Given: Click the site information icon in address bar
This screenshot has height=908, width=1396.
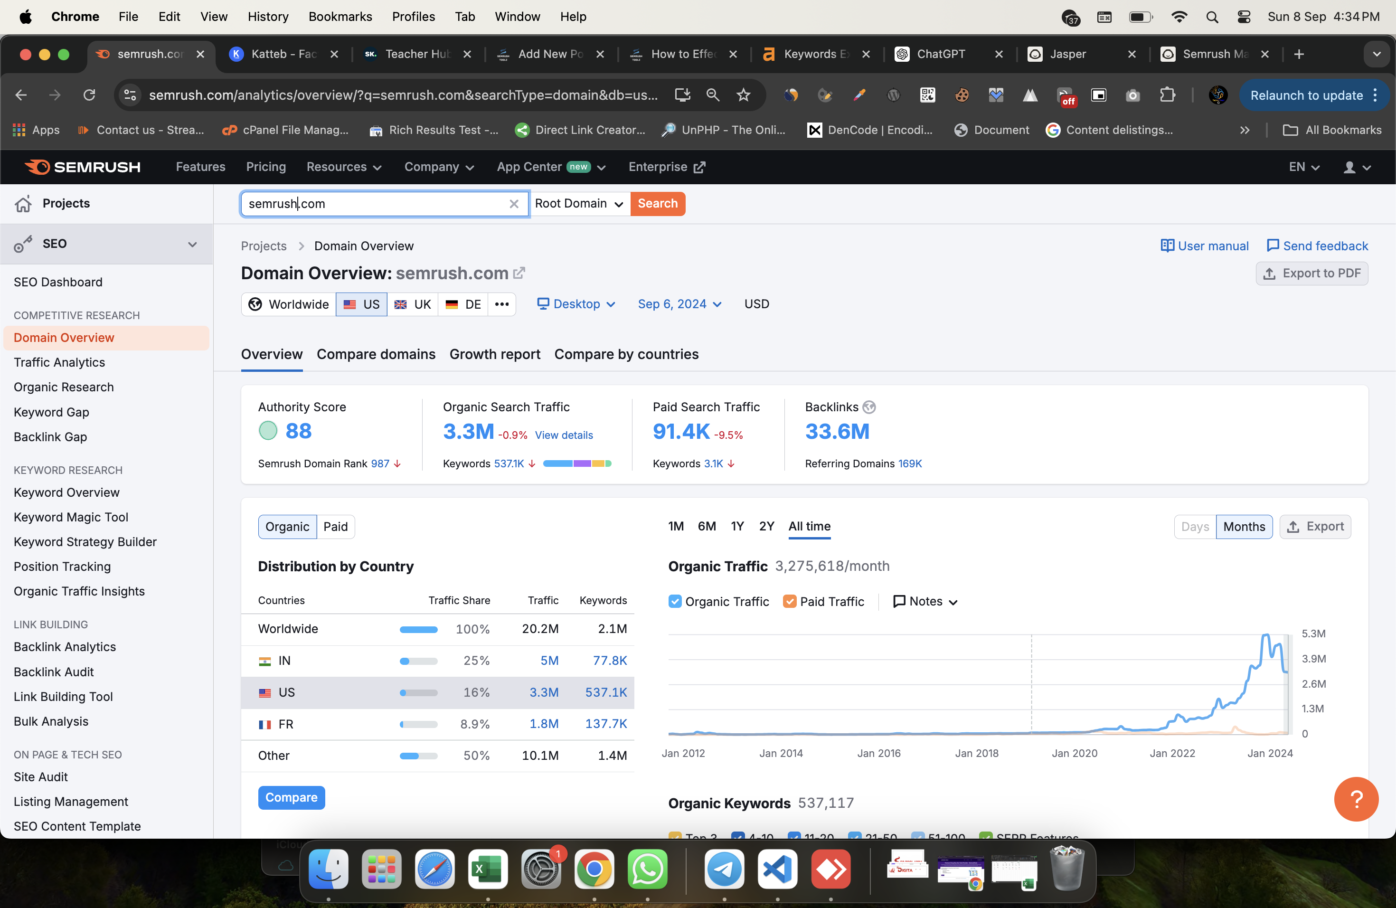Looking at the screenshot, I should pos(130,95).
